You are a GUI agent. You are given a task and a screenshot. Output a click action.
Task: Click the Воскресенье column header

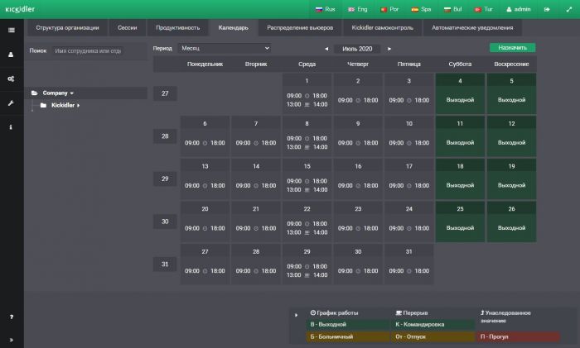tap(511, 64)
